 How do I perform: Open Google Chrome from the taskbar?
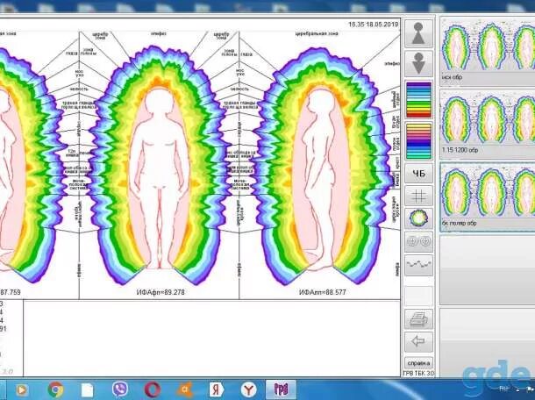click(x=55, y=389)
